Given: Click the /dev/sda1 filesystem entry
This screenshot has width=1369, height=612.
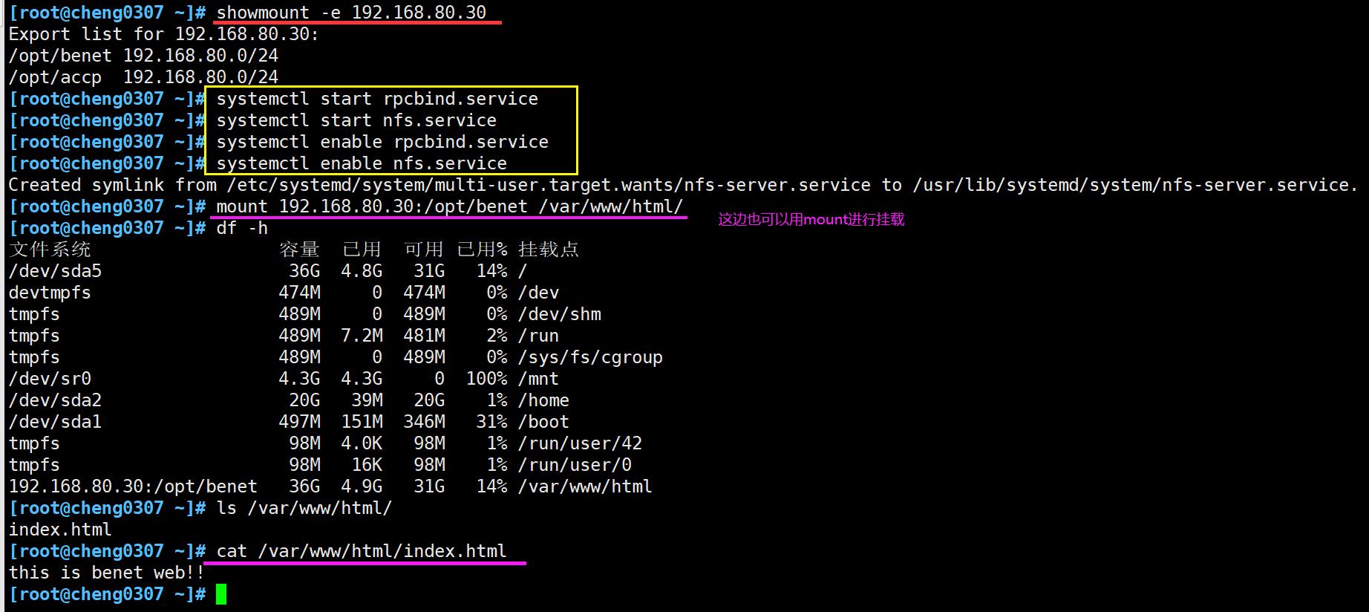Looking at the screenshot, I should (55, 422).
